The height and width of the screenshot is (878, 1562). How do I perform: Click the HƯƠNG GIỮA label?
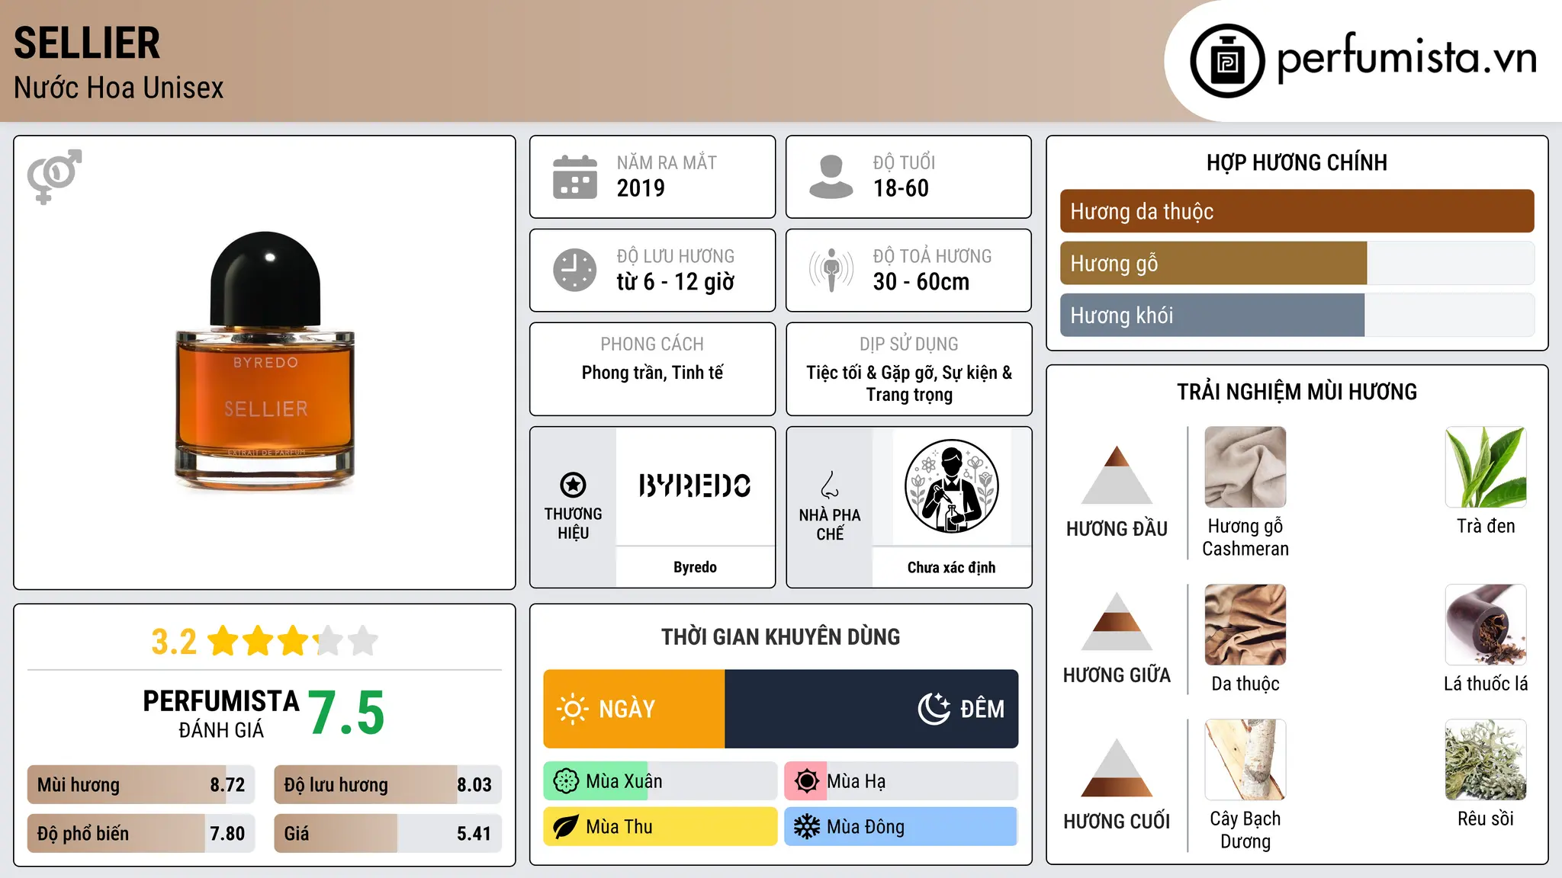1117,675
